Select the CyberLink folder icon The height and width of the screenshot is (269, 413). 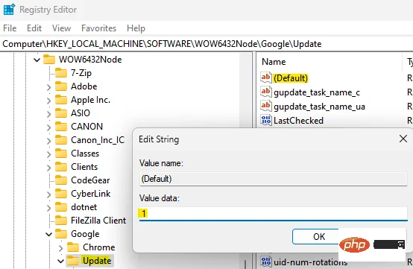click(61, 194)
